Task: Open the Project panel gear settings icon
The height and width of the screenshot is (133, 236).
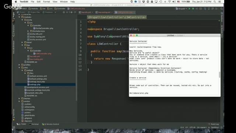Action: tap(72, 12)
